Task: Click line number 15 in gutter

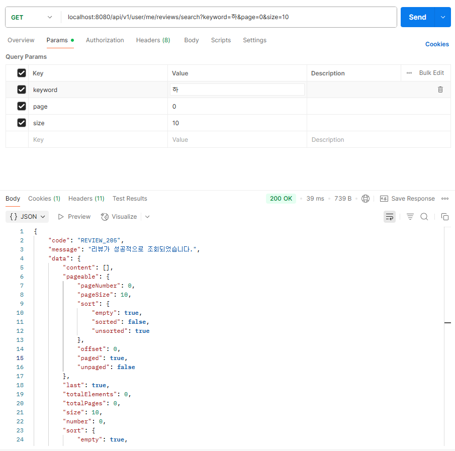Action: tap(20, 358)
